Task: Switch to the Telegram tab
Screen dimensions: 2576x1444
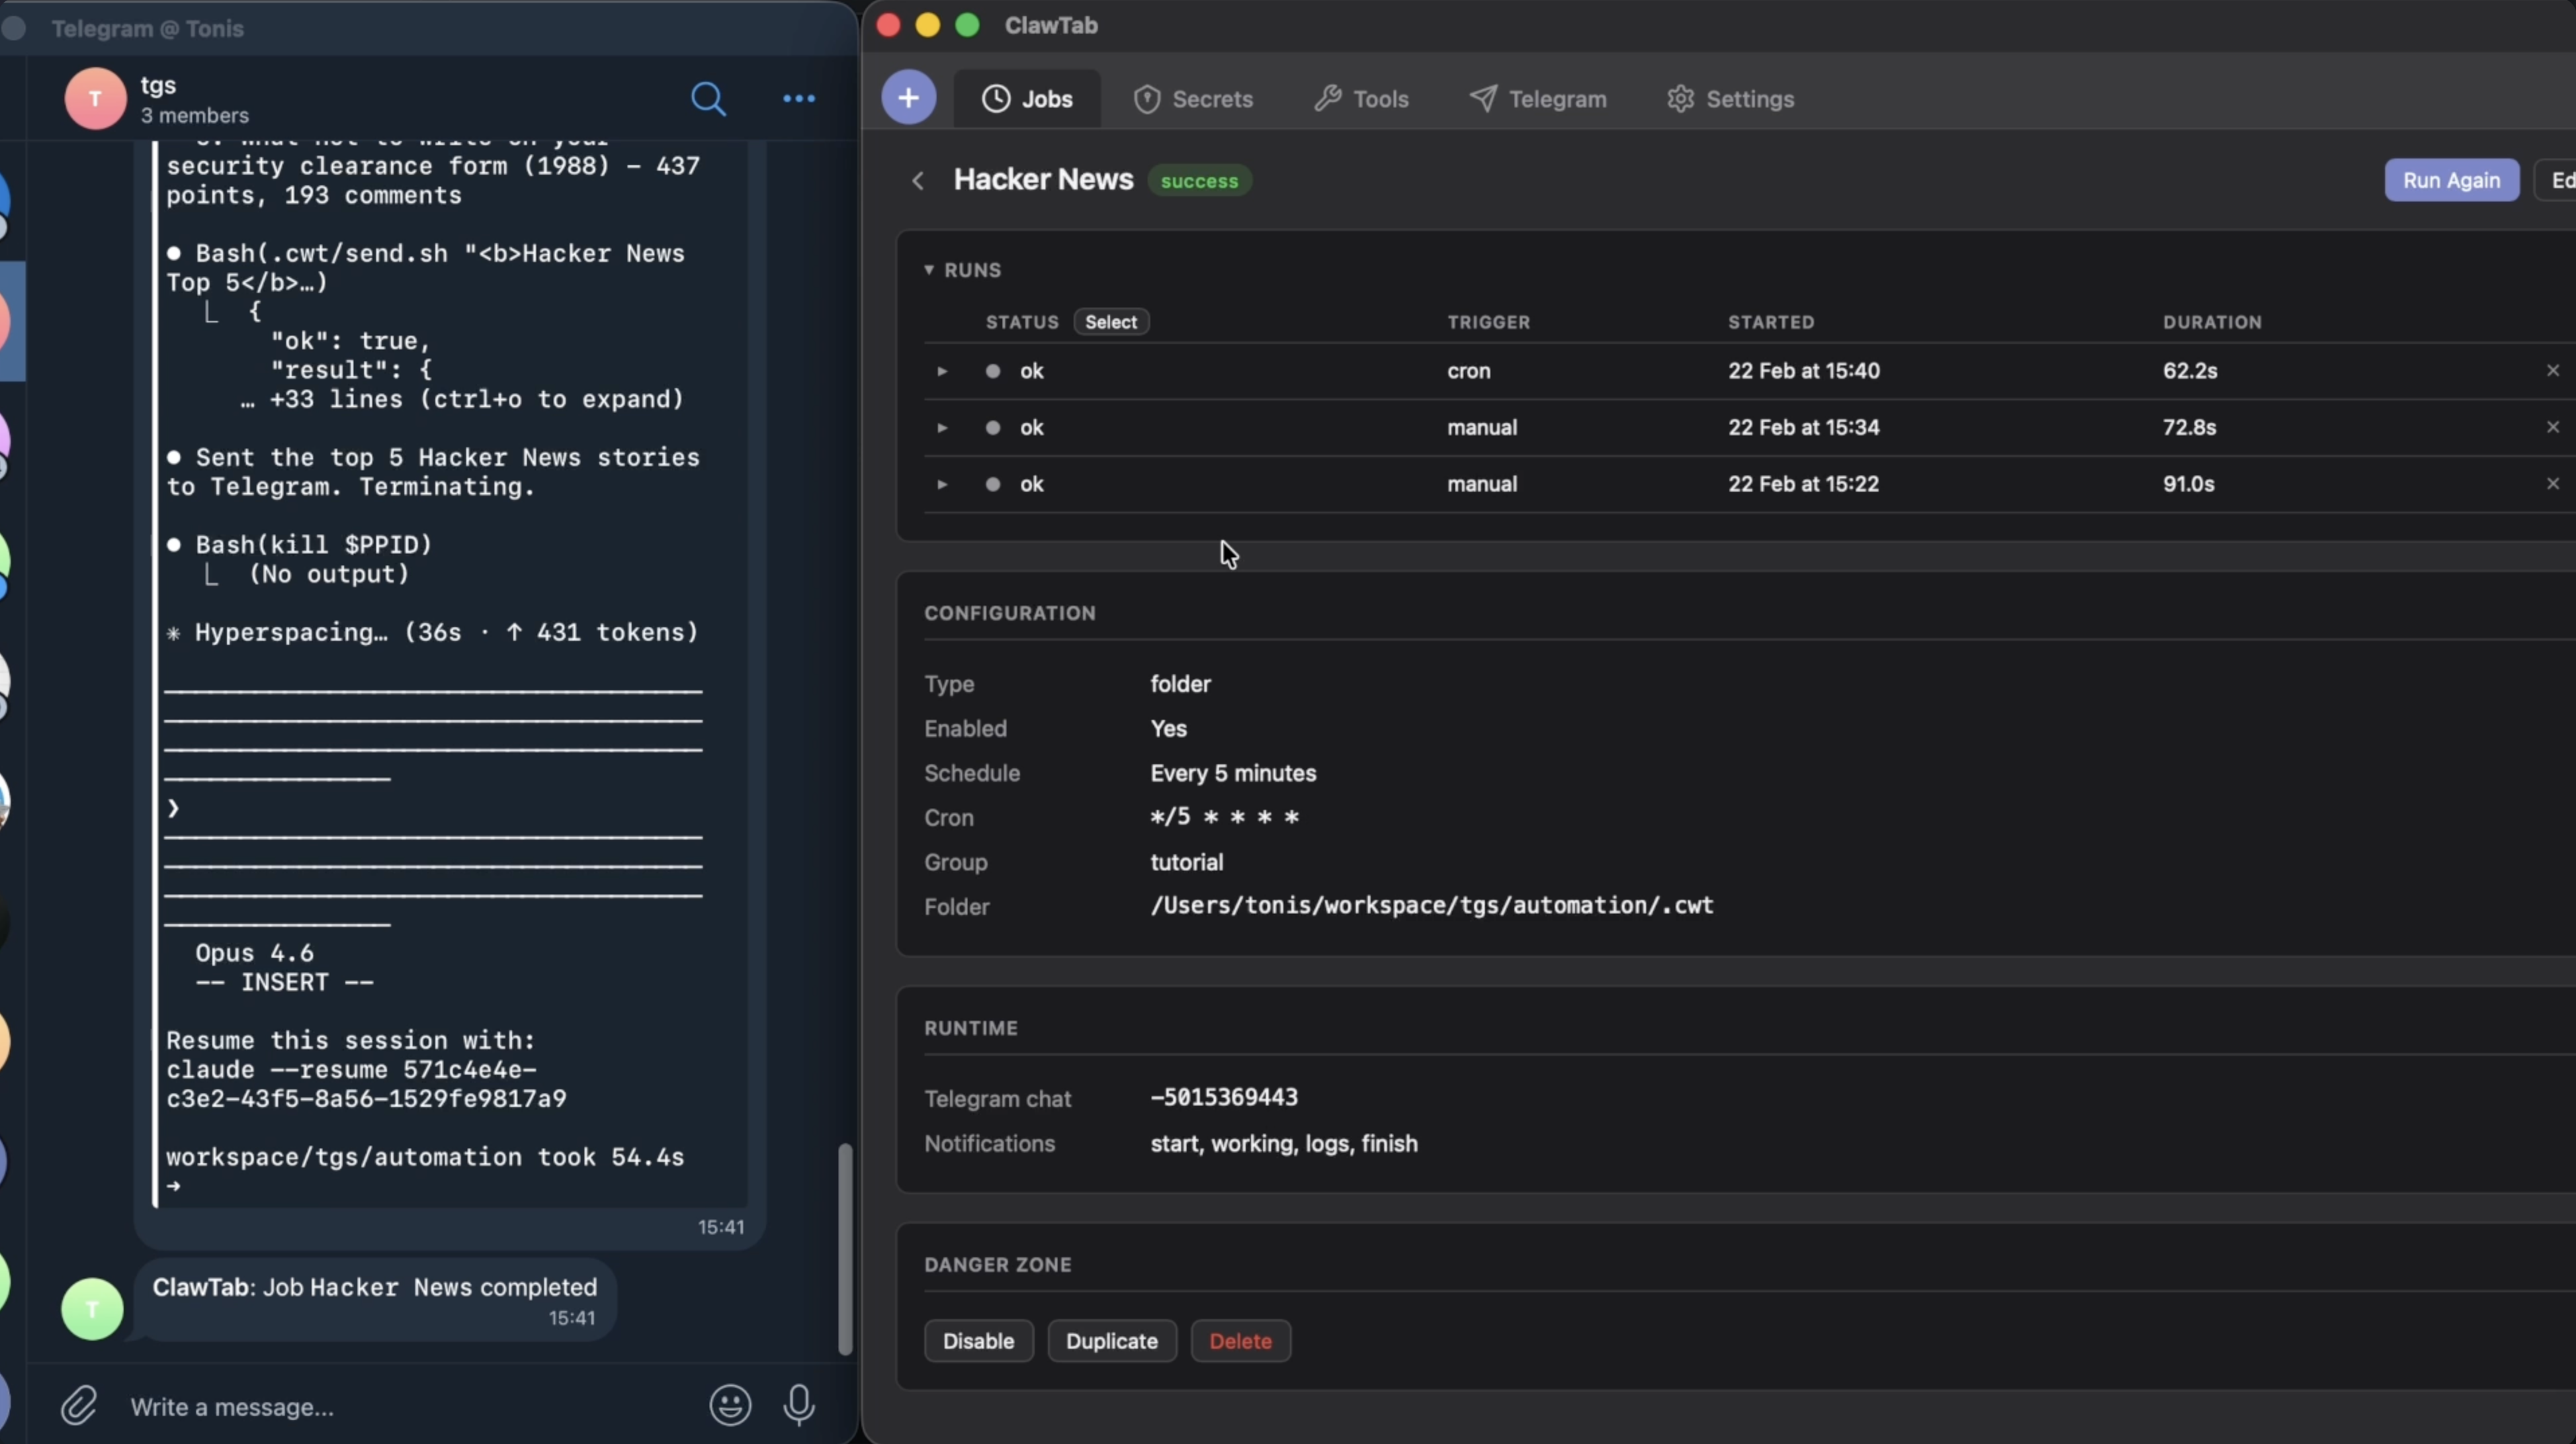Action: coord(1537,99)
